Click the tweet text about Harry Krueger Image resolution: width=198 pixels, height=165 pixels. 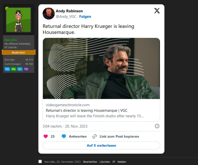(x=88, y=29)
